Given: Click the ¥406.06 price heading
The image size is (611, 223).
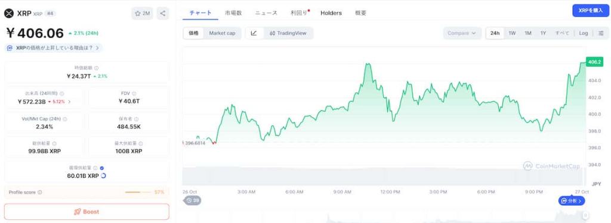Looking at the screenshot, I should pyautogui.click(x=35, y=33).
